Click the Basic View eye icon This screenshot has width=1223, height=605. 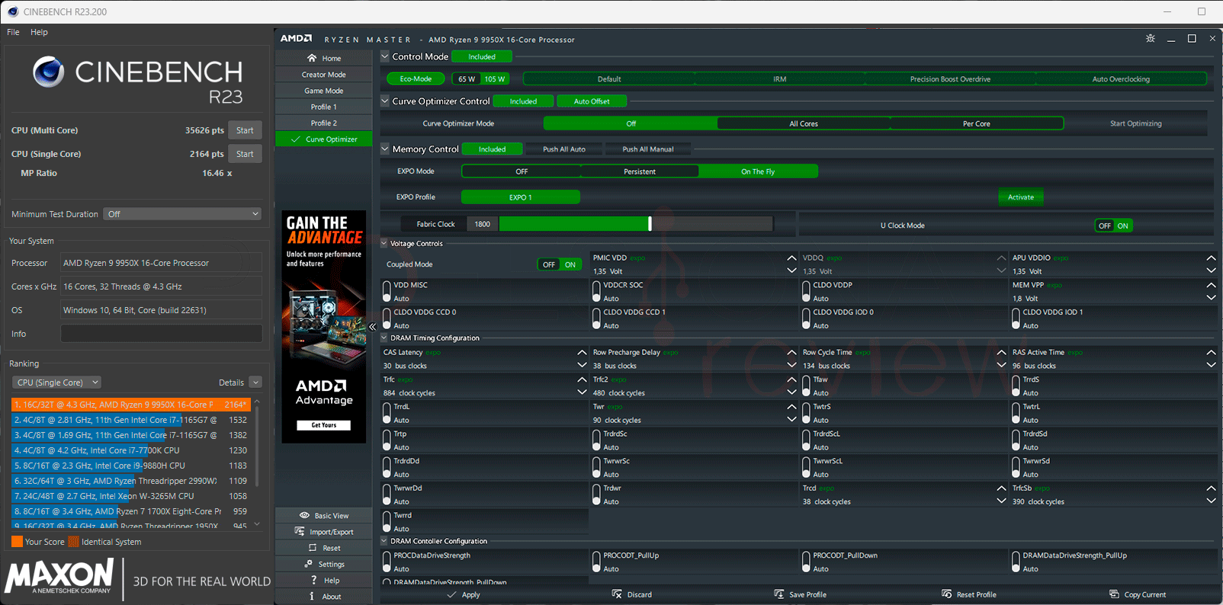tap(304, 515)
